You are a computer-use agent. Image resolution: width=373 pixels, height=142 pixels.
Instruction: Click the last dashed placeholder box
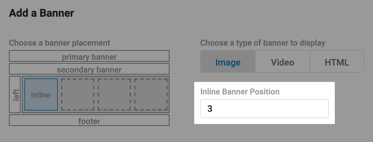point(151,94)
